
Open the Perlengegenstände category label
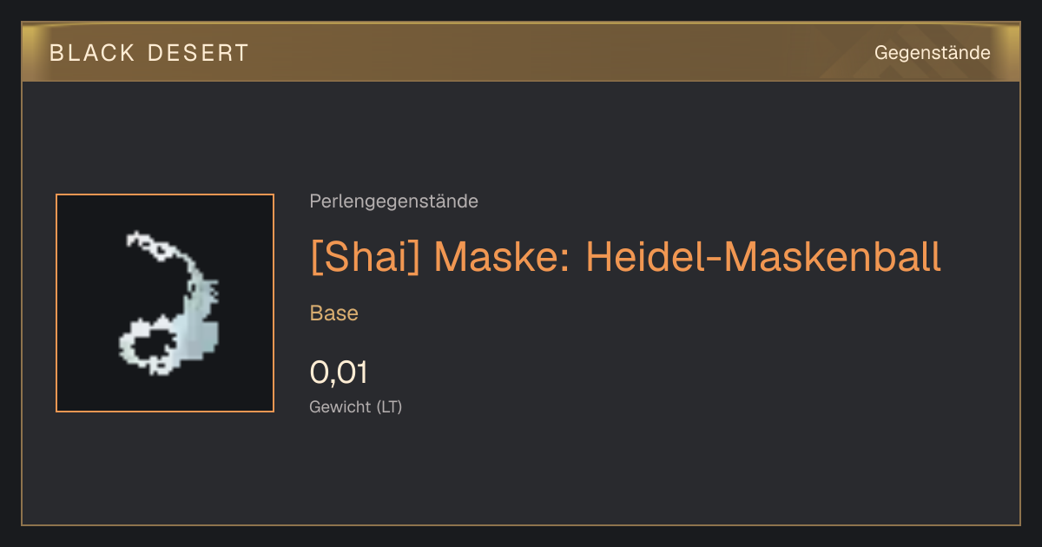393,201
